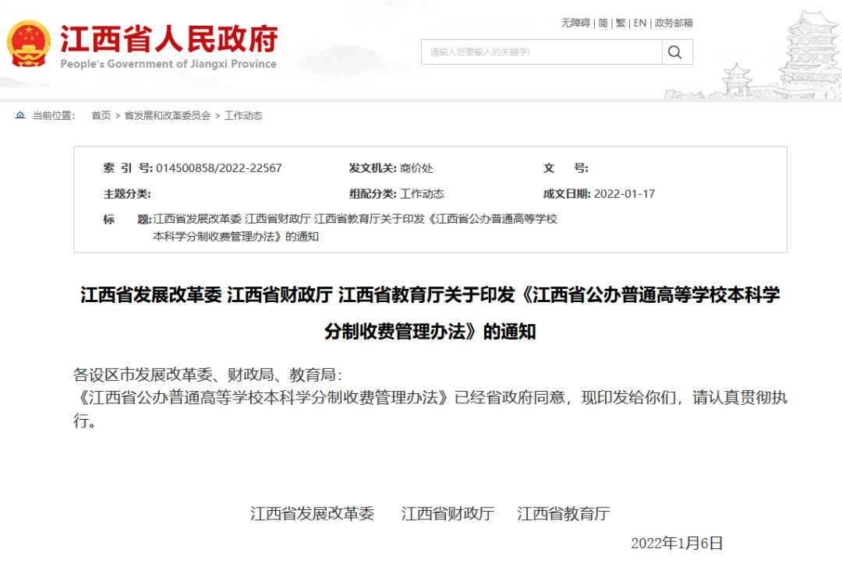Switch language with the EN link
The width and height of the screenshot is (842, 563).
pos(639,23)
